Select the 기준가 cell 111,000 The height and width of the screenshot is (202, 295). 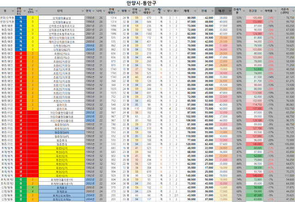(x=286, y=176)
